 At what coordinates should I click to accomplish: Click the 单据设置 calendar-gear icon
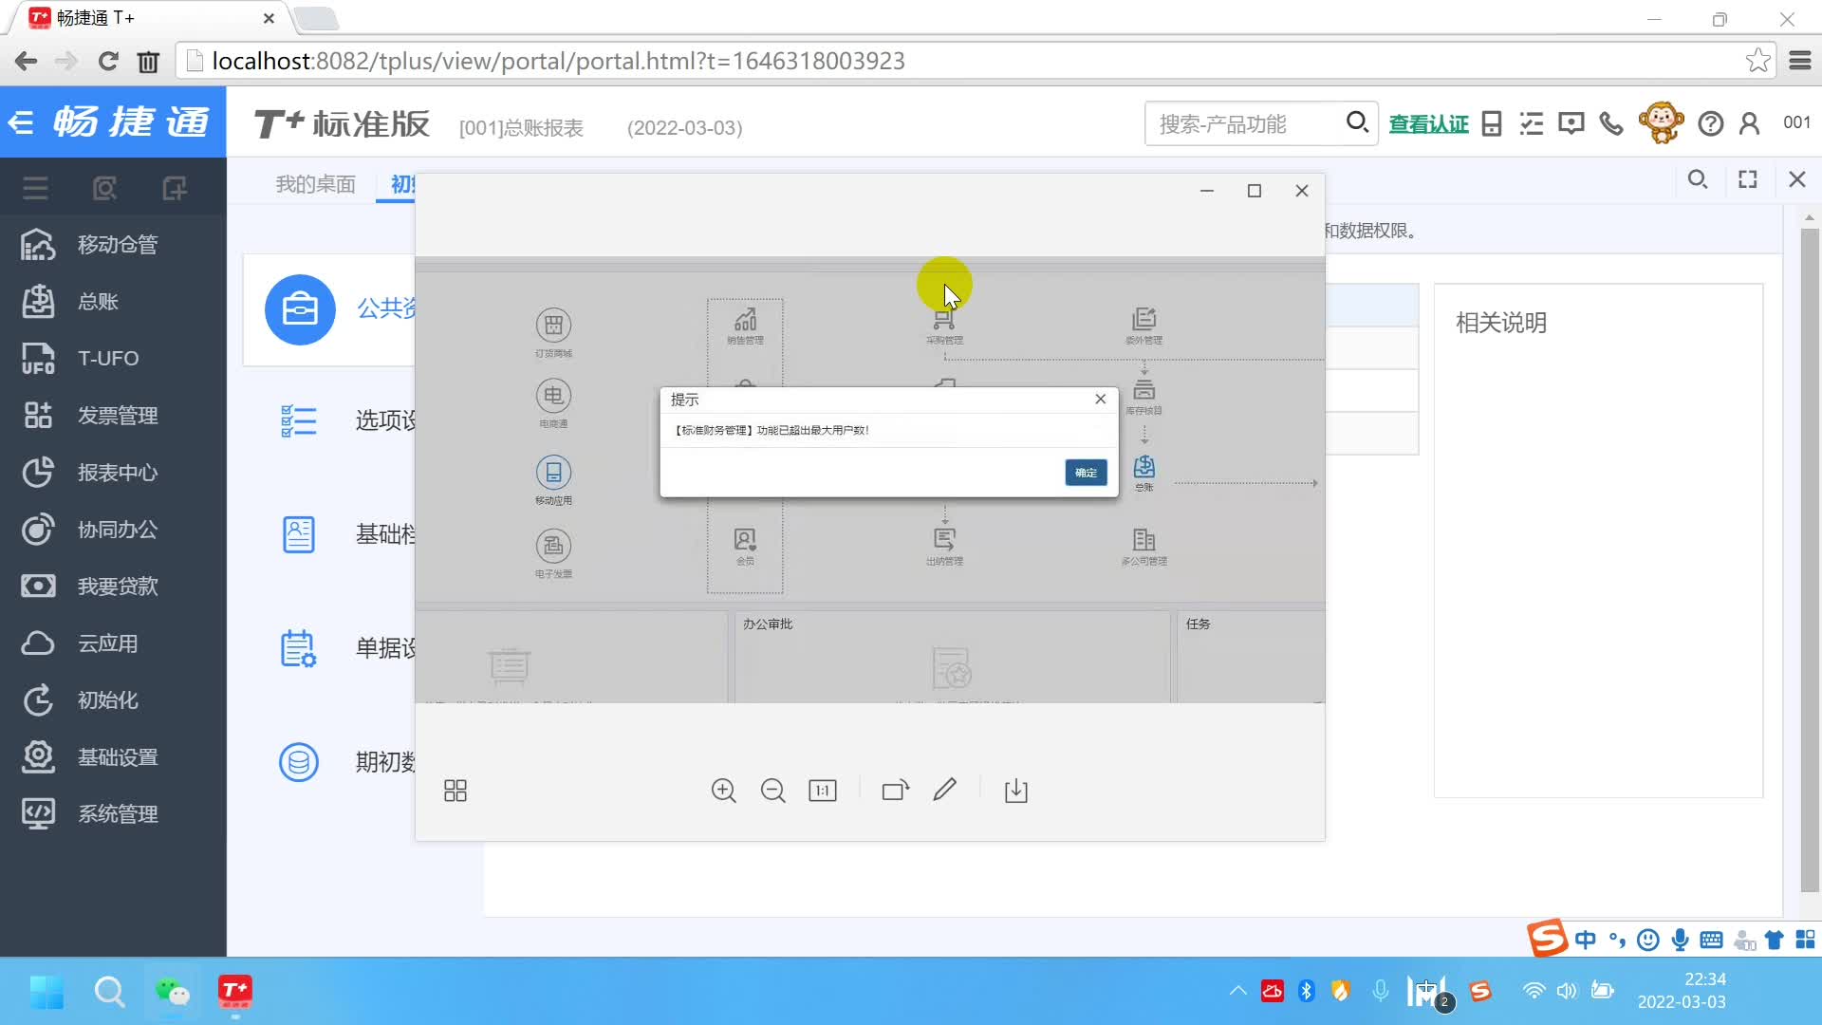(298, 648)
